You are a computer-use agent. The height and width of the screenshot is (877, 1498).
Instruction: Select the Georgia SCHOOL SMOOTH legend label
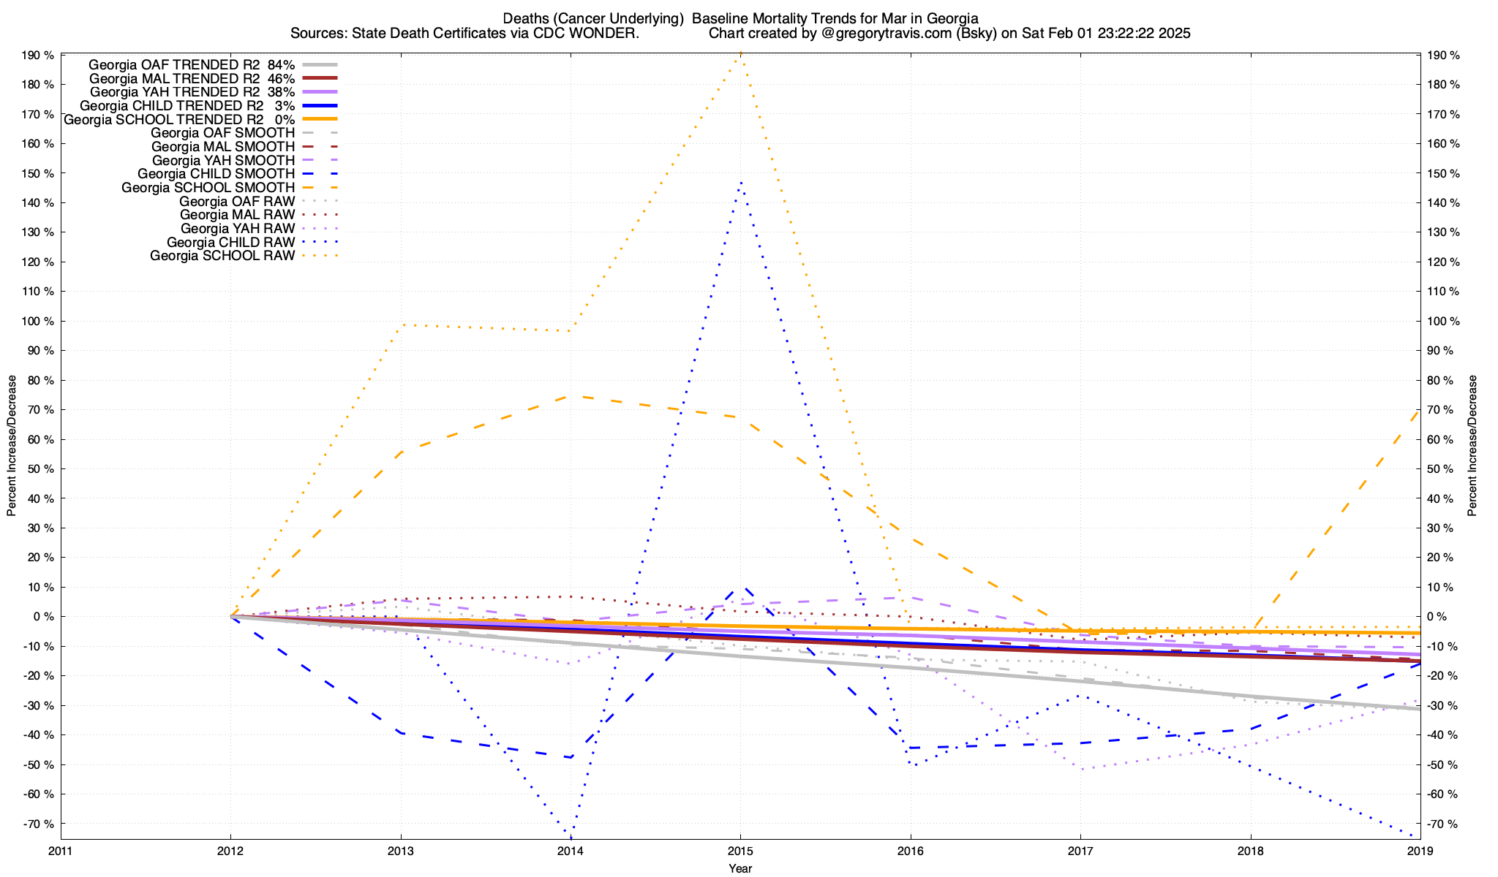pos(208,188)
